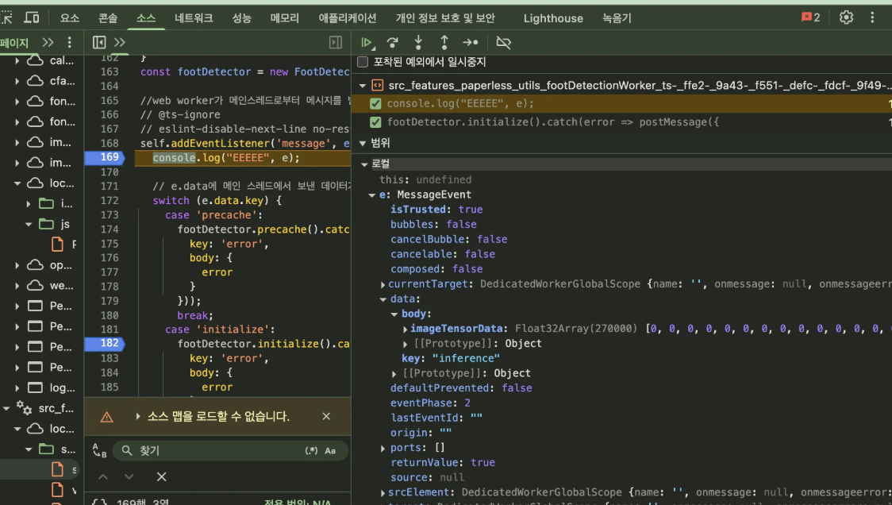
Task: Collapse the Scope (범위) section
Action: click(363, 143)
